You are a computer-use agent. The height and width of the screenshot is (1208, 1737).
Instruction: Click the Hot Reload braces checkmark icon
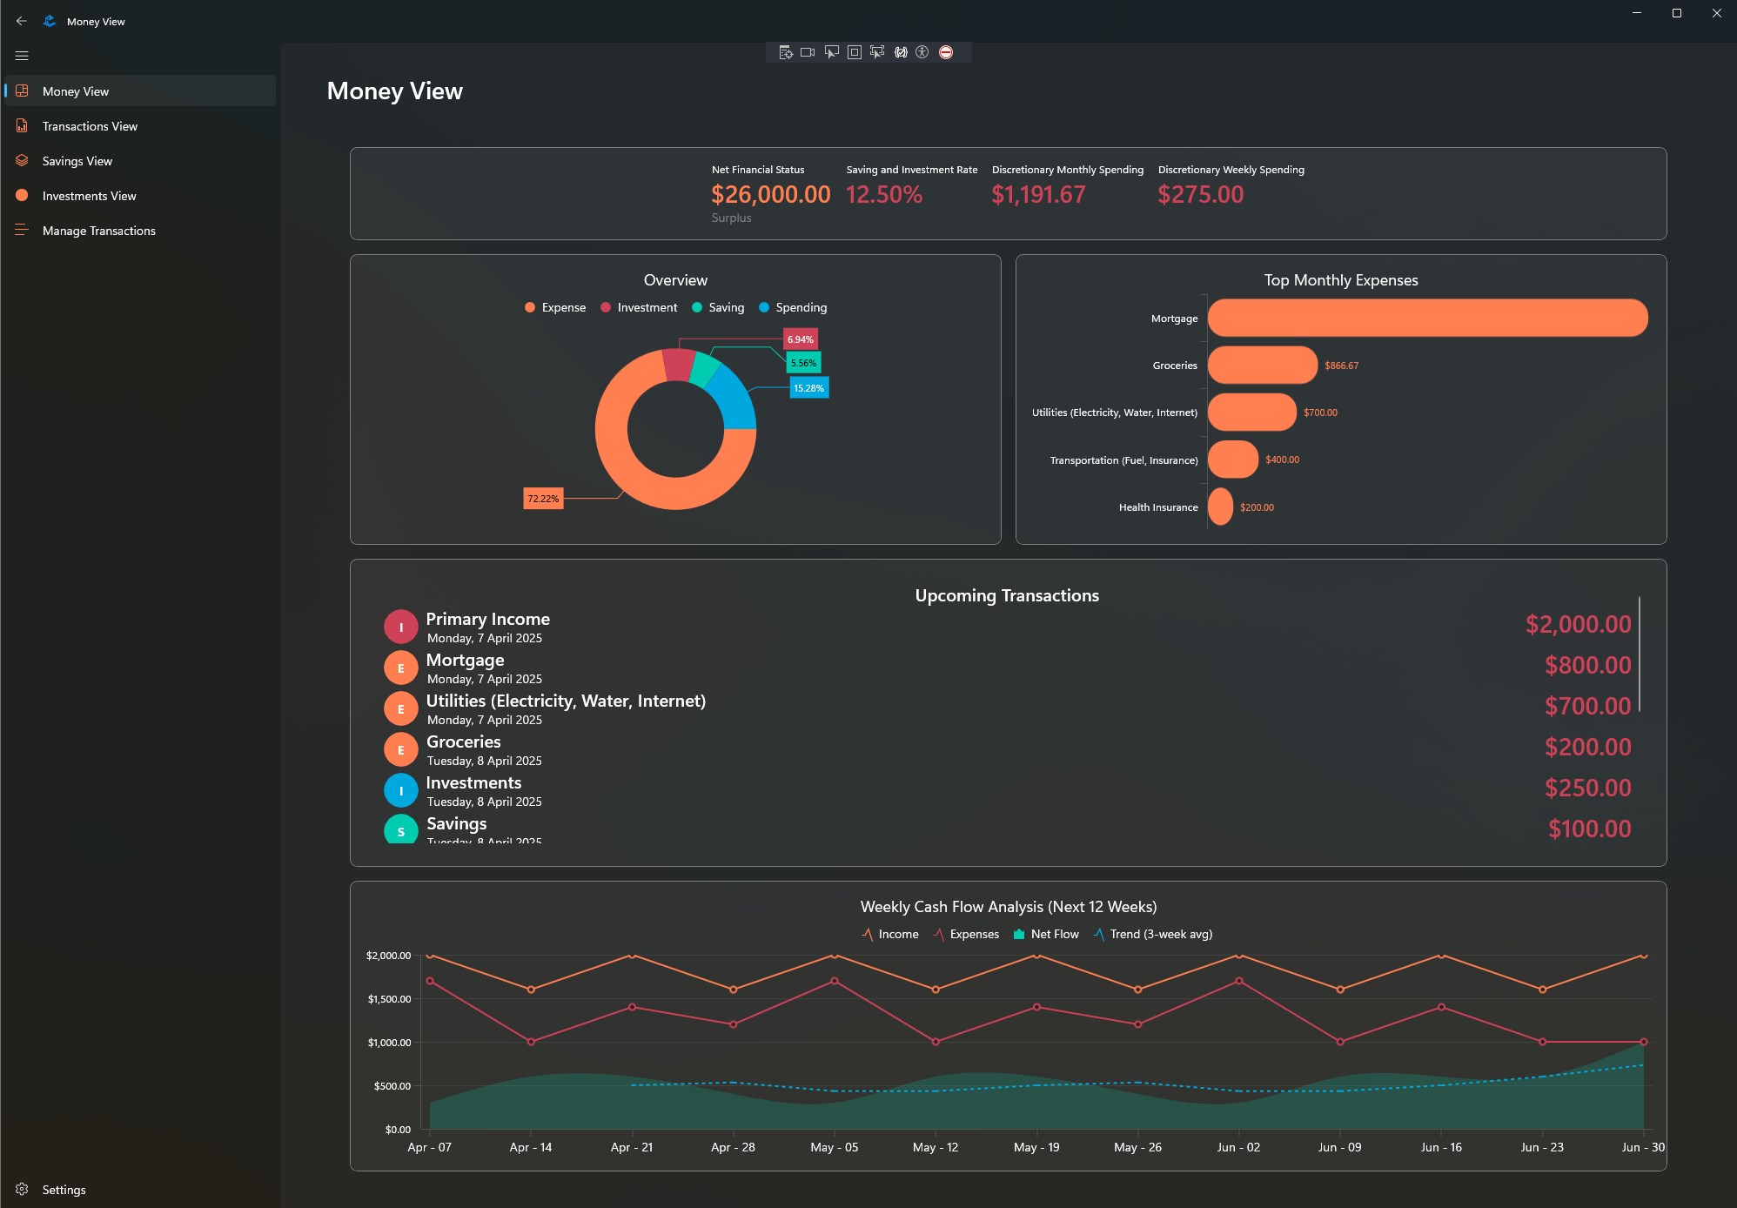[901, 52]
